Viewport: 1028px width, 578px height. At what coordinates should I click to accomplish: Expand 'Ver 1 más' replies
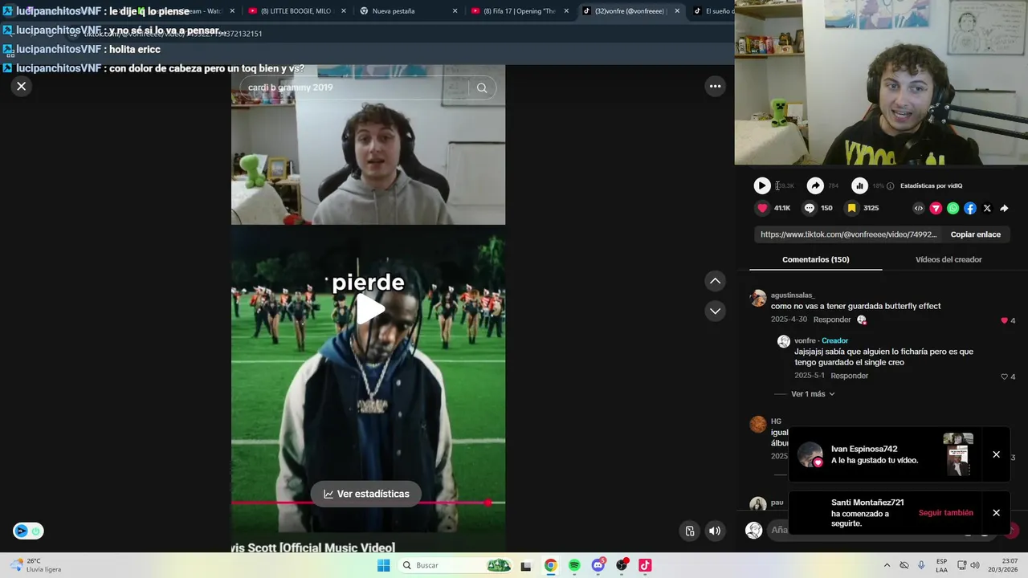813,394
